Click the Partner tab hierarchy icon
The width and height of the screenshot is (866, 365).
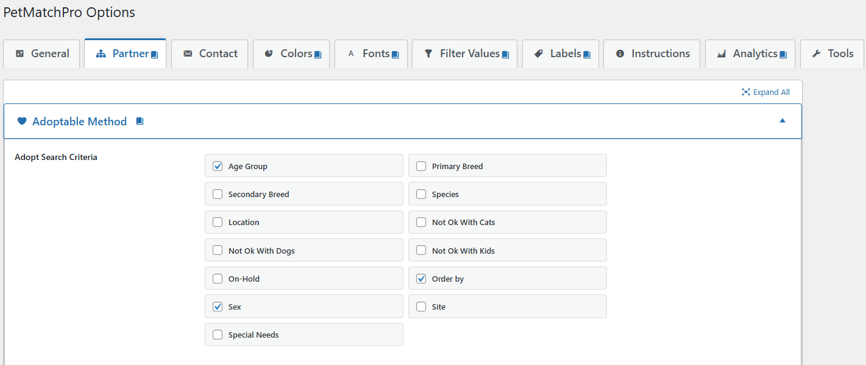click(x=101, y=54)
